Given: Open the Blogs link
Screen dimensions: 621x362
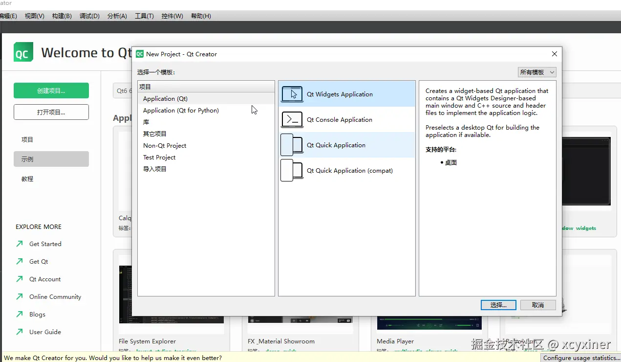Looking at the screenshot, I should pyautogui.click(x=37, y=314).
